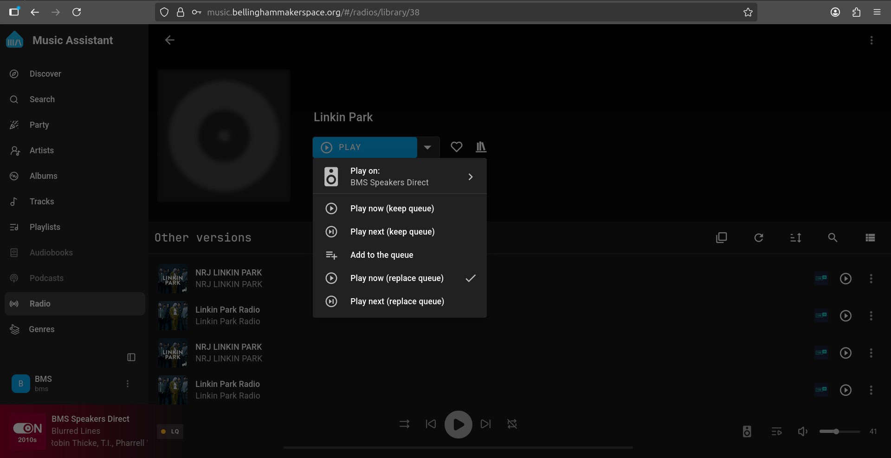Select Add to the queue
This screenshot has height=458, width=891.
(400, 255)
